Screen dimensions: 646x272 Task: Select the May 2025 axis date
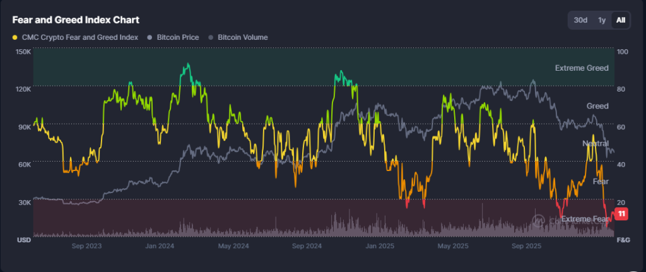452,245
